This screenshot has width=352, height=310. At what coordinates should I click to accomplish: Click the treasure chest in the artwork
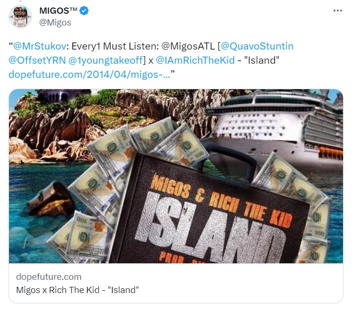coord(52,199)
